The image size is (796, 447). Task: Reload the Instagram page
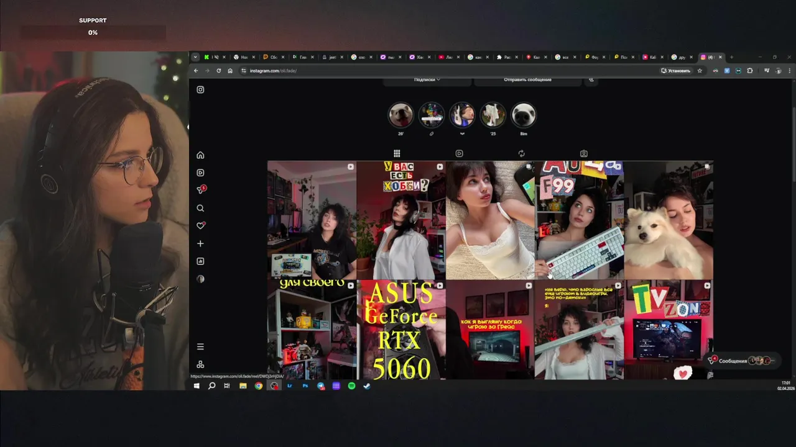tap(218, 71)
